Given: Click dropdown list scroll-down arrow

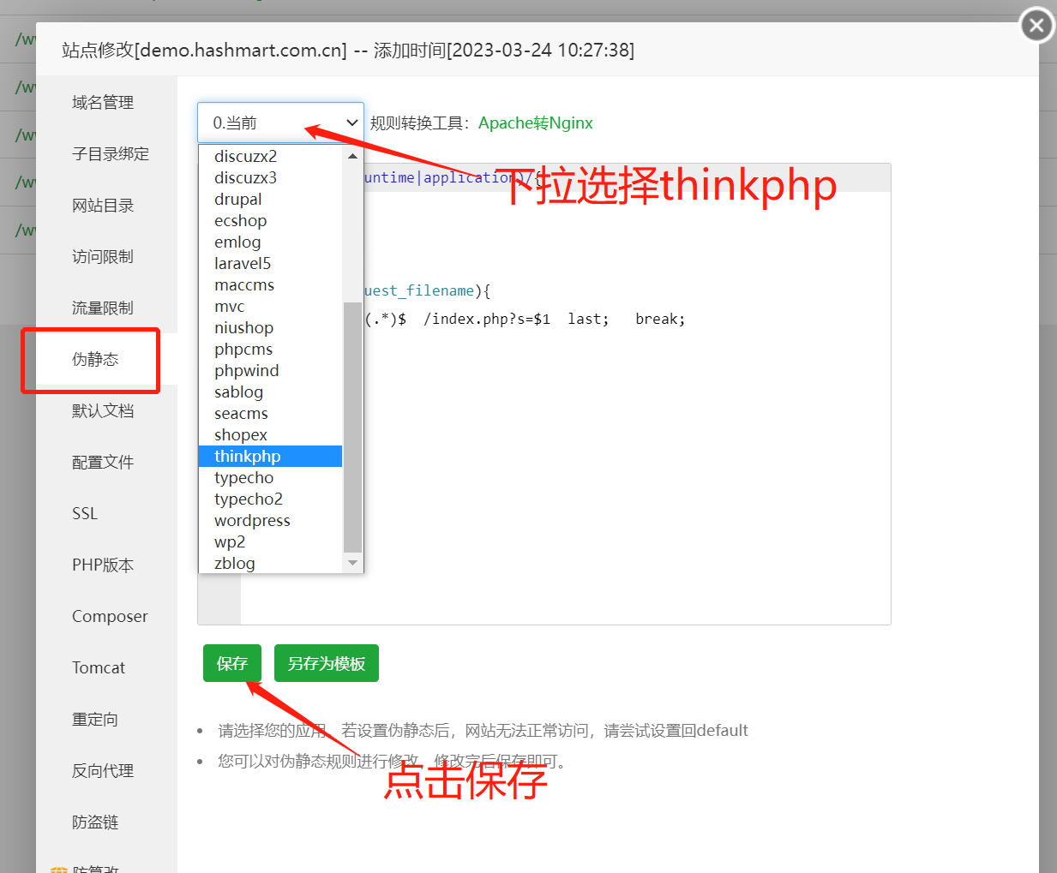Looking at the screenshot, I should click(352, 563).
